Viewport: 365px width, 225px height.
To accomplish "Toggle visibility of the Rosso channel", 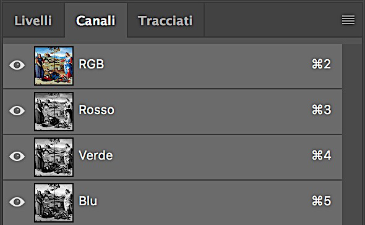I will 17,110.
